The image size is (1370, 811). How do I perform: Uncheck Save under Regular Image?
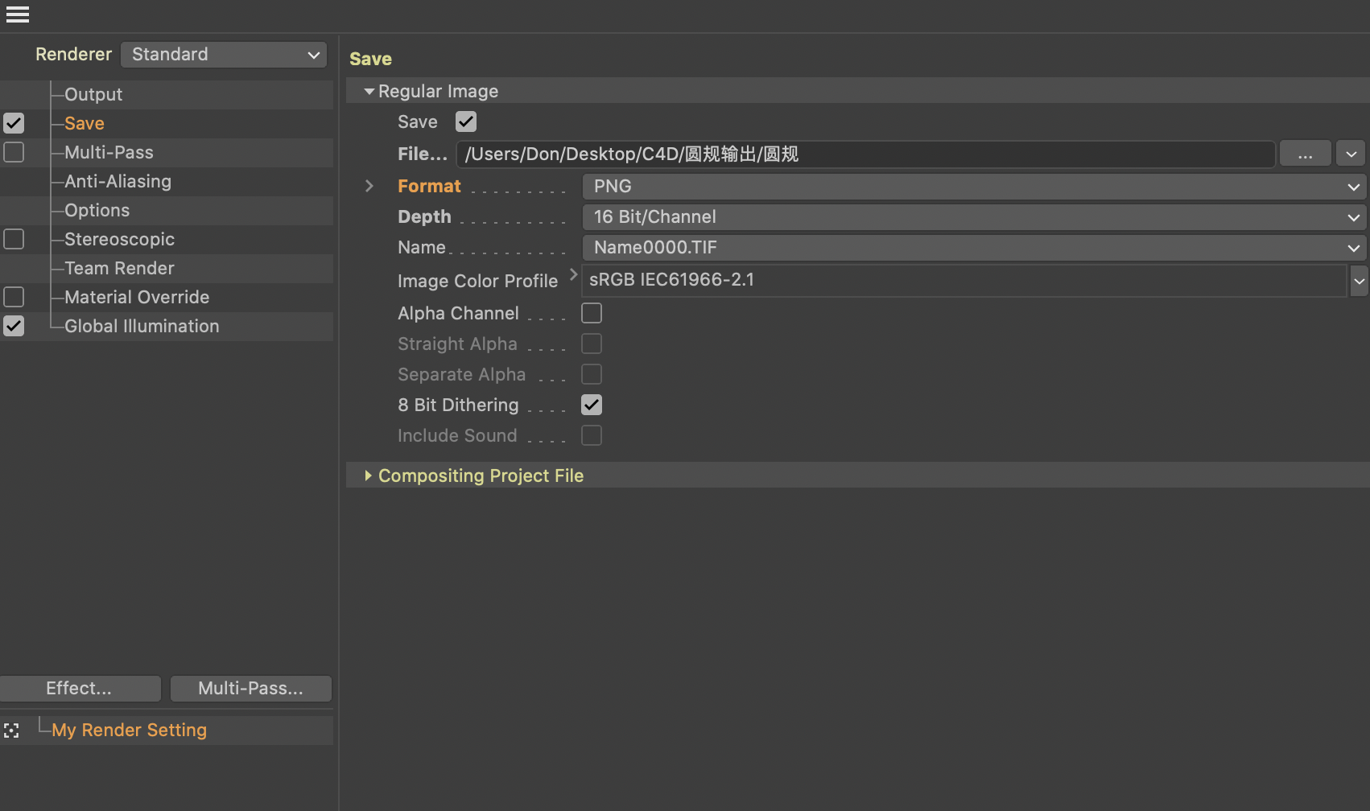pyautogui.click(x=466, y=121)
